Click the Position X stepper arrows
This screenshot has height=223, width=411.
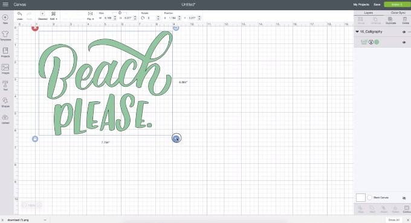[x=180, y=18]
